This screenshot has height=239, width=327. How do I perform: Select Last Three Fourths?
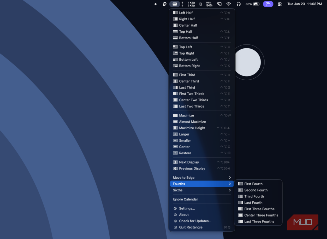(x=258, y=221)
